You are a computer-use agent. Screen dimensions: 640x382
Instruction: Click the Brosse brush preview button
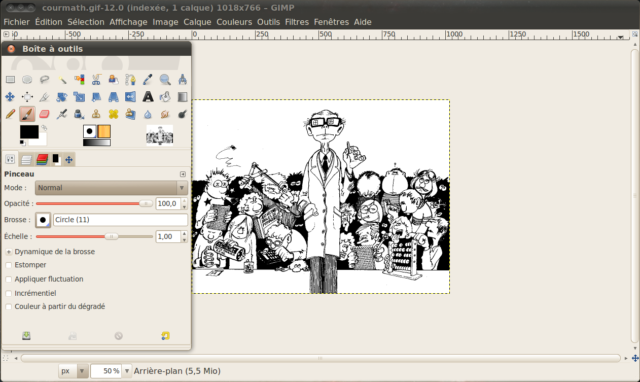pos(43,220)
